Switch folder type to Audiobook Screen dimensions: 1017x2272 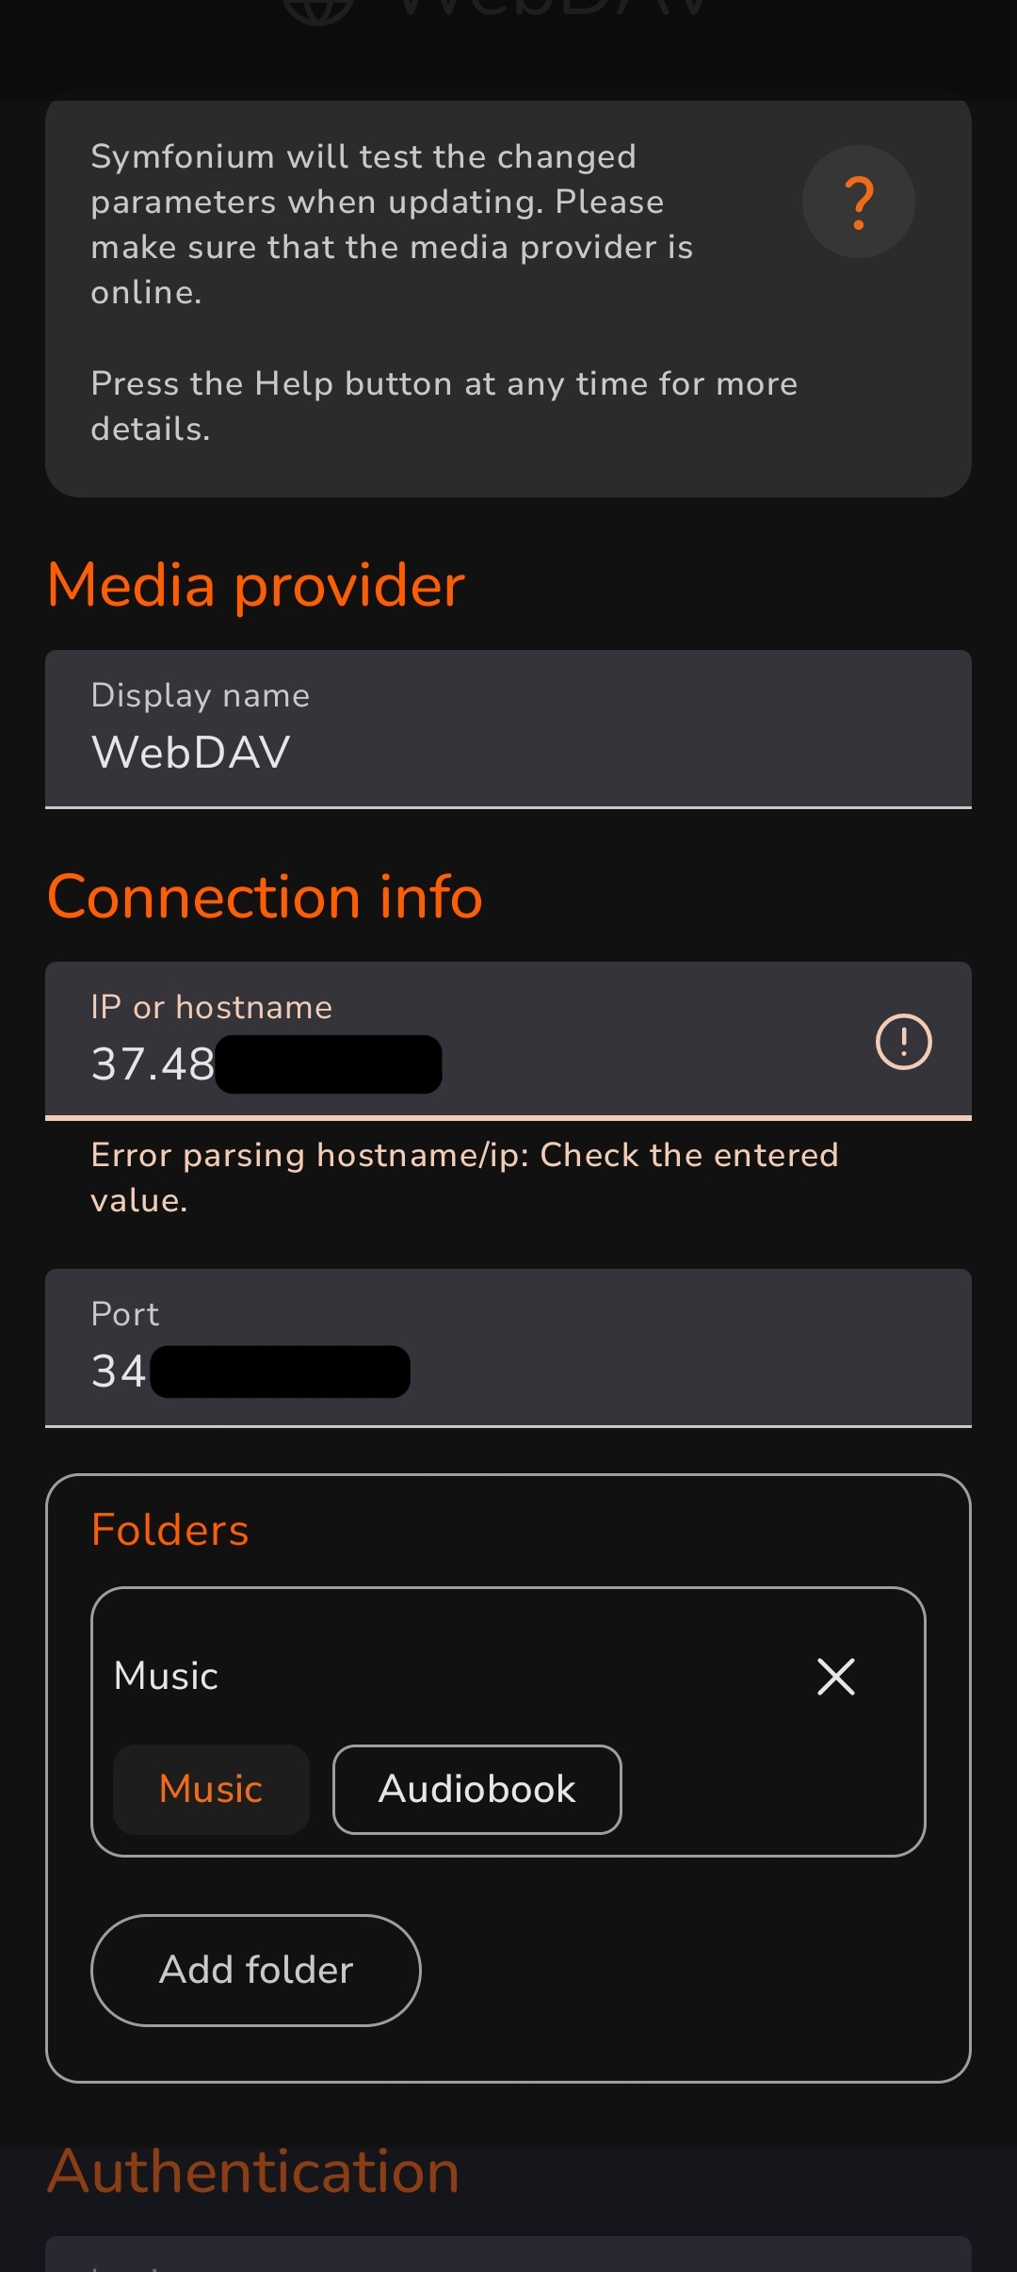tap(476, 1789)
